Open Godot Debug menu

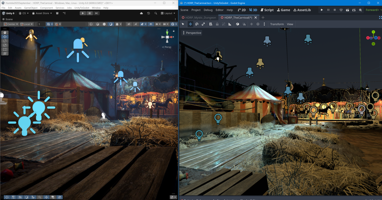pyautogui.click(x=208, y=10)
